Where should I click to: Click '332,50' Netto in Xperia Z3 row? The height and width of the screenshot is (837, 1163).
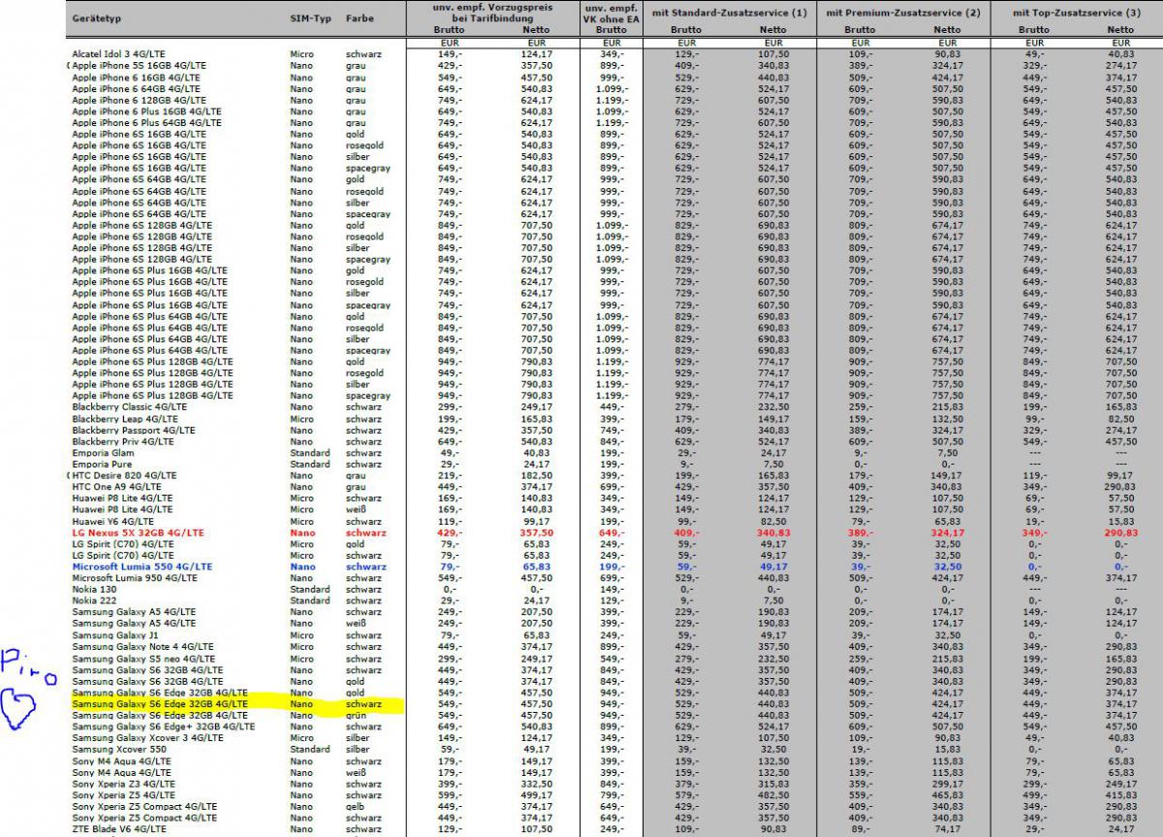(536, 784)
